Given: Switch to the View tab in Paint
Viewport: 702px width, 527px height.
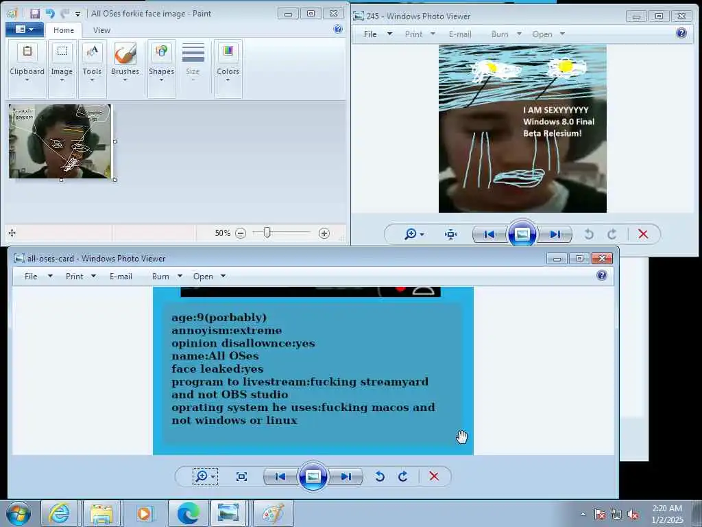Looking at the screenshot, I should pyautogui.click(x=101, y=30).
